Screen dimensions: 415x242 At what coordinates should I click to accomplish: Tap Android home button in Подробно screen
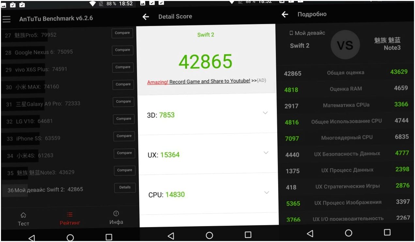[x=348, y=233]
